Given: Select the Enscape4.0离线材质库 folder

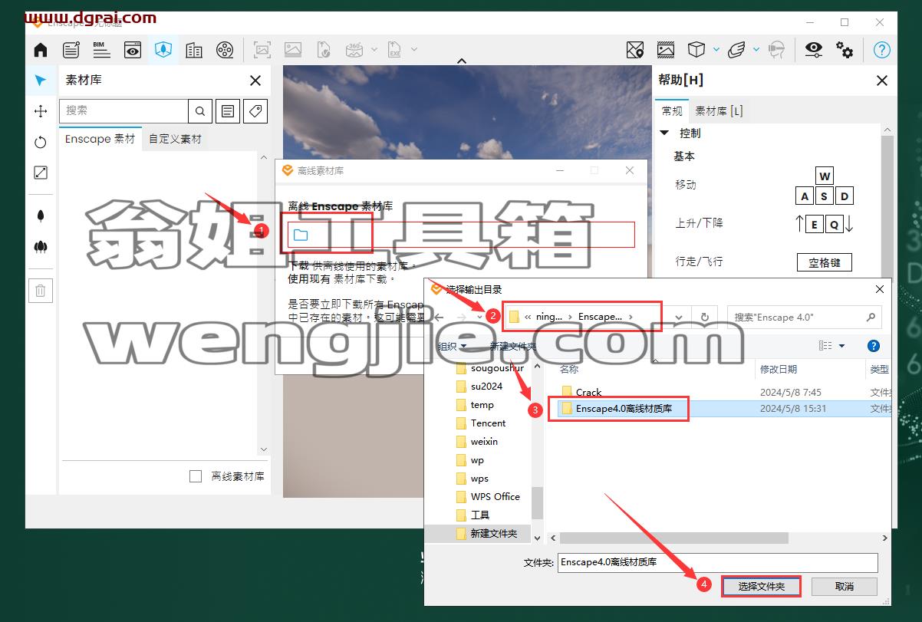Looking at the screenshot, I should click(x=624, y=409).
